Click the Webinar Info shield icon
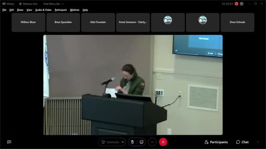 20,4
